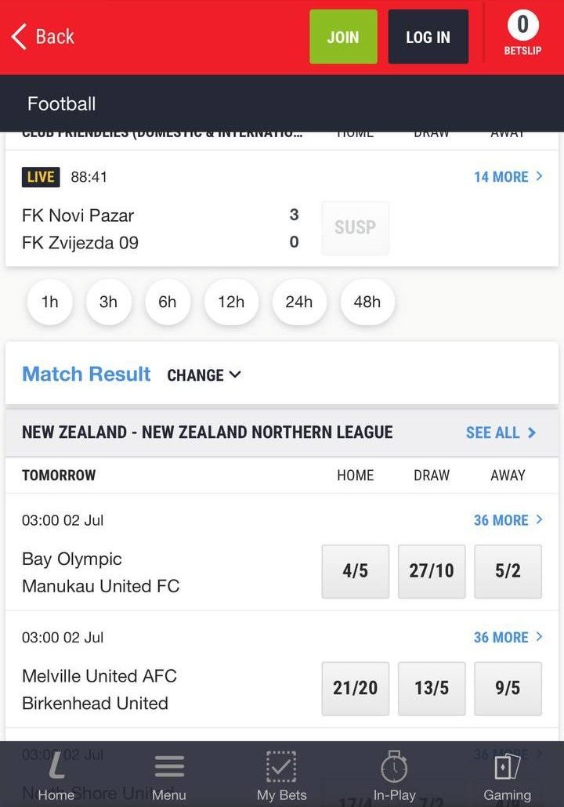Pick draw odds 13/5 for Melville match

(x=431, y=688)
